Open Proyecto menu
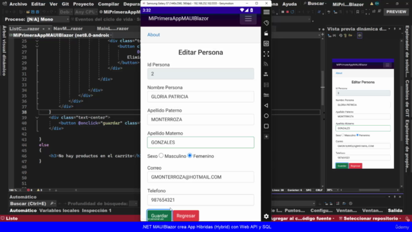Image resolution: width=412 pixels, height=232 pixels. [83, 5]
